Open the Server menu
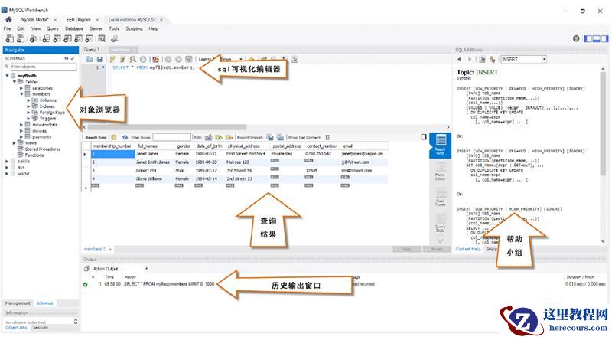612x337 pixels. point(96,28)
